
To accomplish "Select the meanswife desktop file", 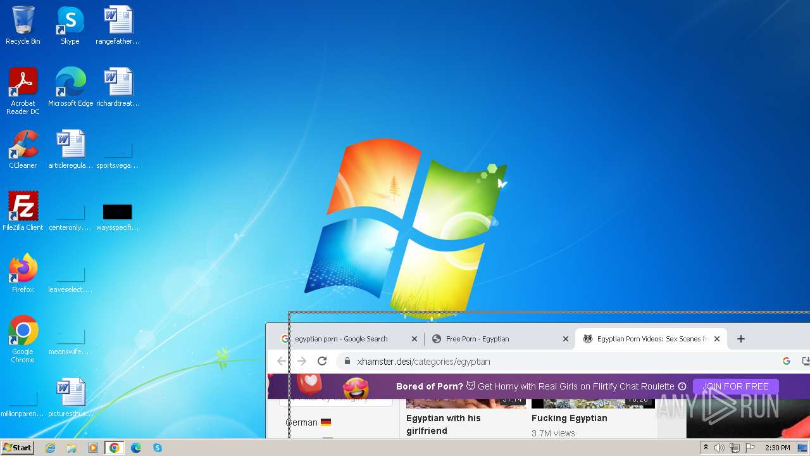I will click(x=70, y=342).
